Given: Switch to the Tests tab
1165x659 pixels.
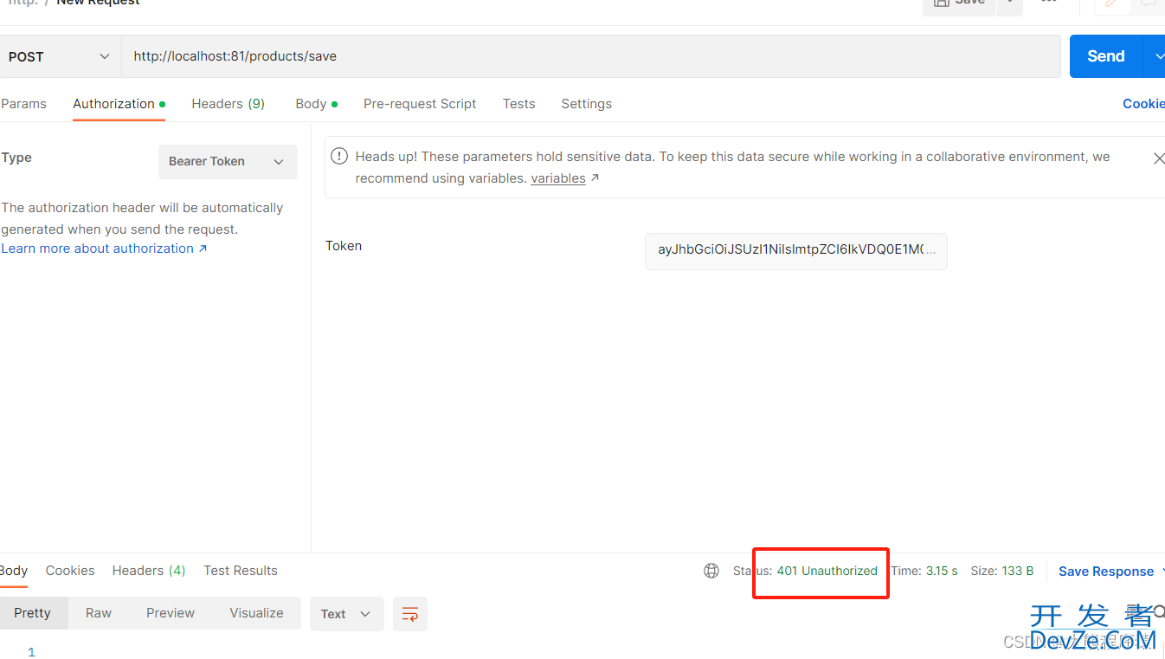Looking at the screenshot, I should [519, 104].
